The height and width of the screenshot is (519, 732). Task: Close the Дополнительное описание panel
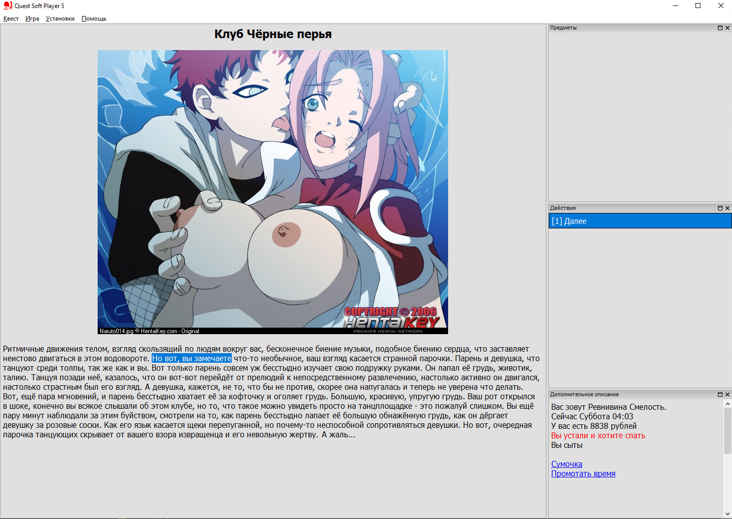pos(727,394)
